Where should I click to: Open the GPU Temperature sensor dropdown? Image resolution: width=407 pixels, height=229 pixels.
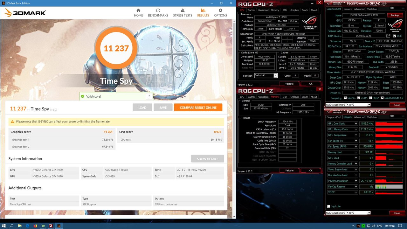[x=356, y=135]
